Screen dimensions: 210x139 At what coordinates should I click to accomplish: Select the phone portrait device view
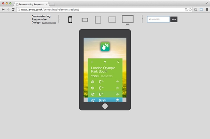(x=70, y=20)
